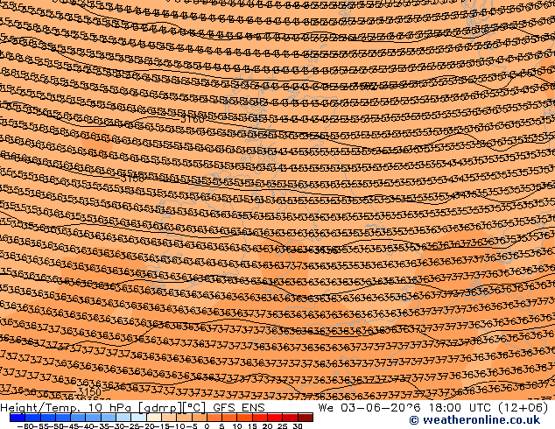
Task: Click the date 'We 03-06-2026'
Action: pyautogui.click(x=369, y=408)
